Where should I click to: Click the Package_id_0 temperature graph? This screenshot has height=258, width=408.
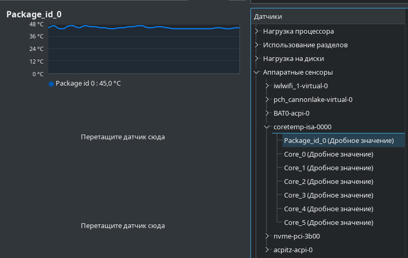pyautogui.click(x=144, y=49)
